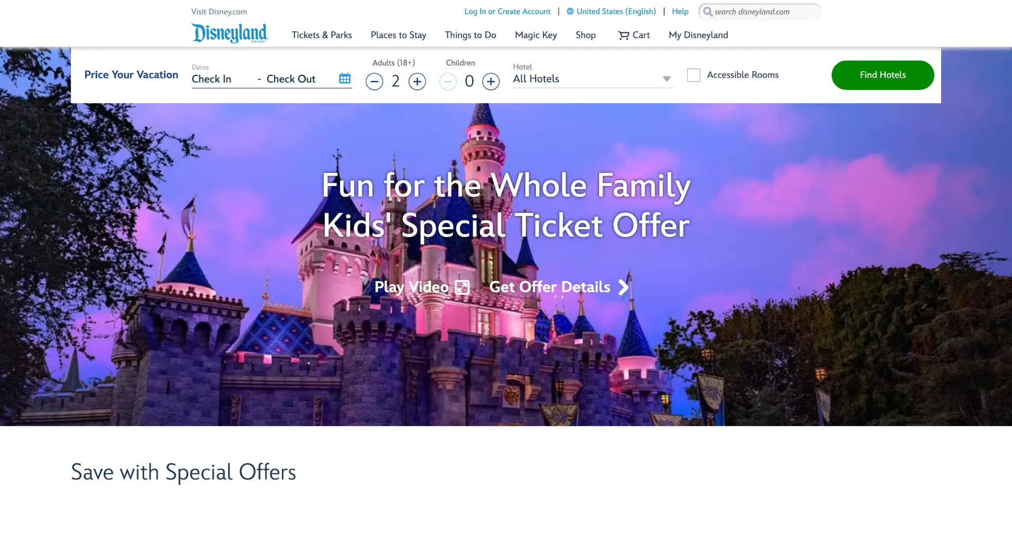This screenshot has height=542, width=1012.
Task: Open the Tickets & Parks menu
Action: pos(322,35)
